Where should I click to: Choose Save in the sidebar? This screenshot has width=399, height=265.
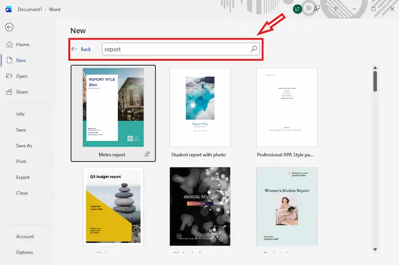21,130
